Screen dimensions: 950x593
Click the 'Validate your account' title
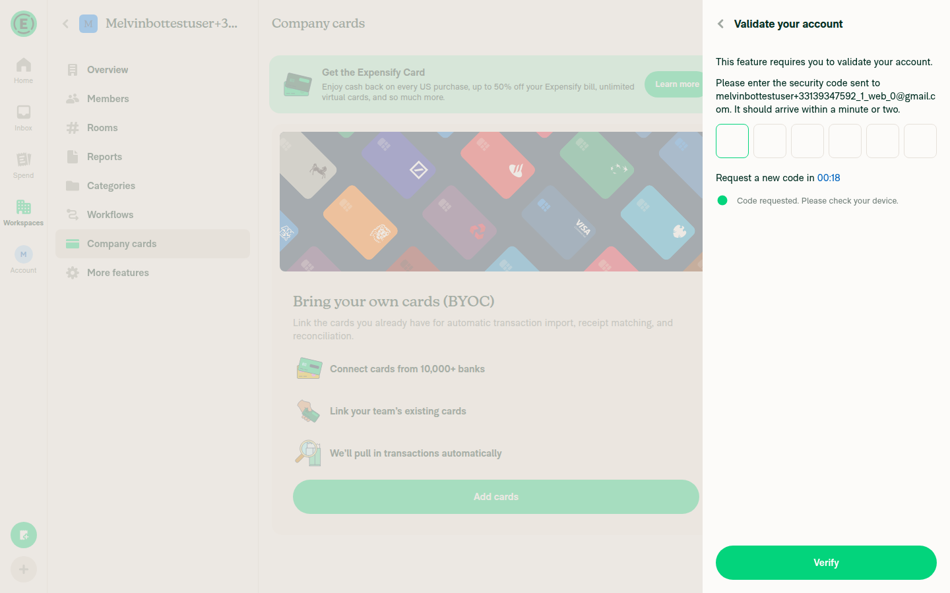(788, 24)
